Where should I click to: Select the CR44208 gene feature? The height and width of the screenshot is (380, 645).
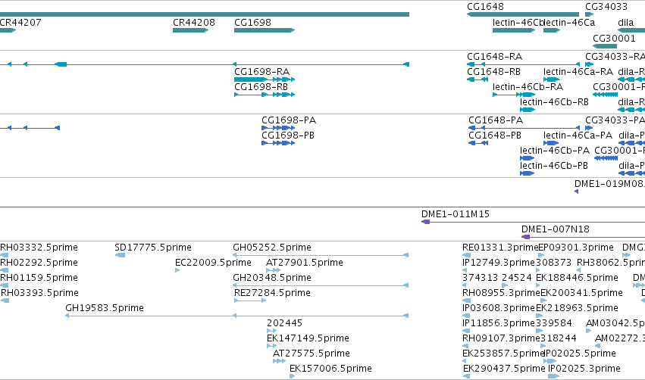(190, 30)
